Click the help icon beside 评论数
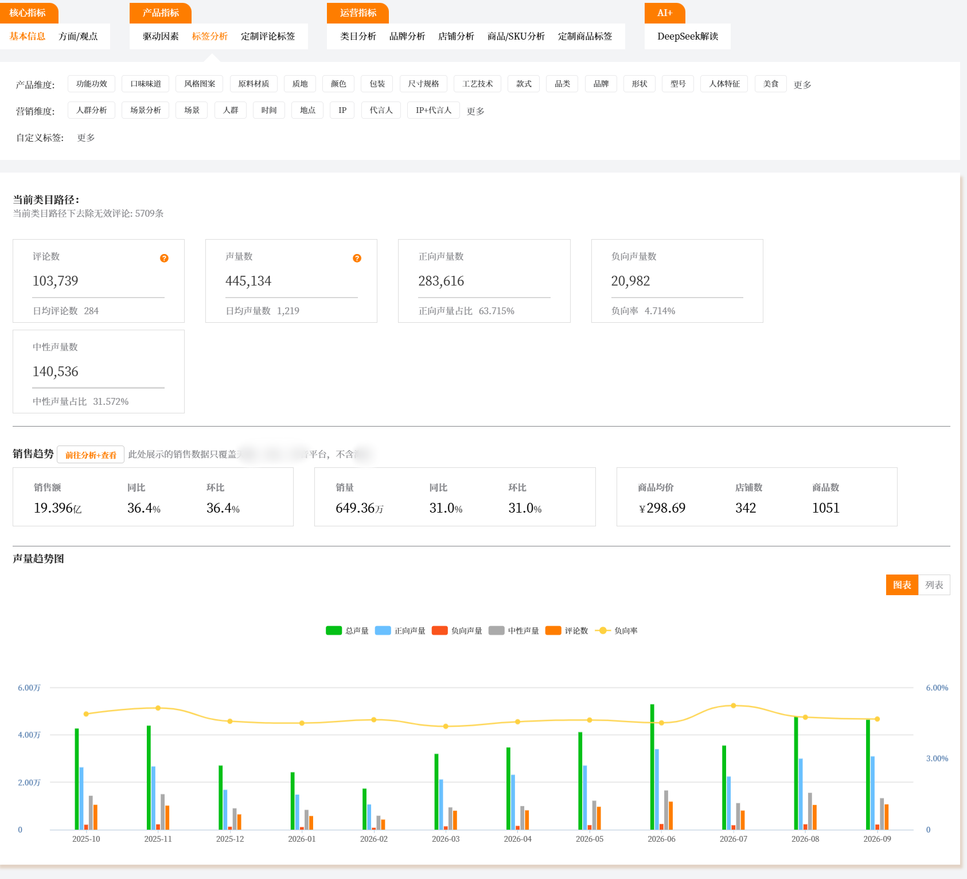The height and width of the screenshot is (879, 967). (x=164, y=258)
